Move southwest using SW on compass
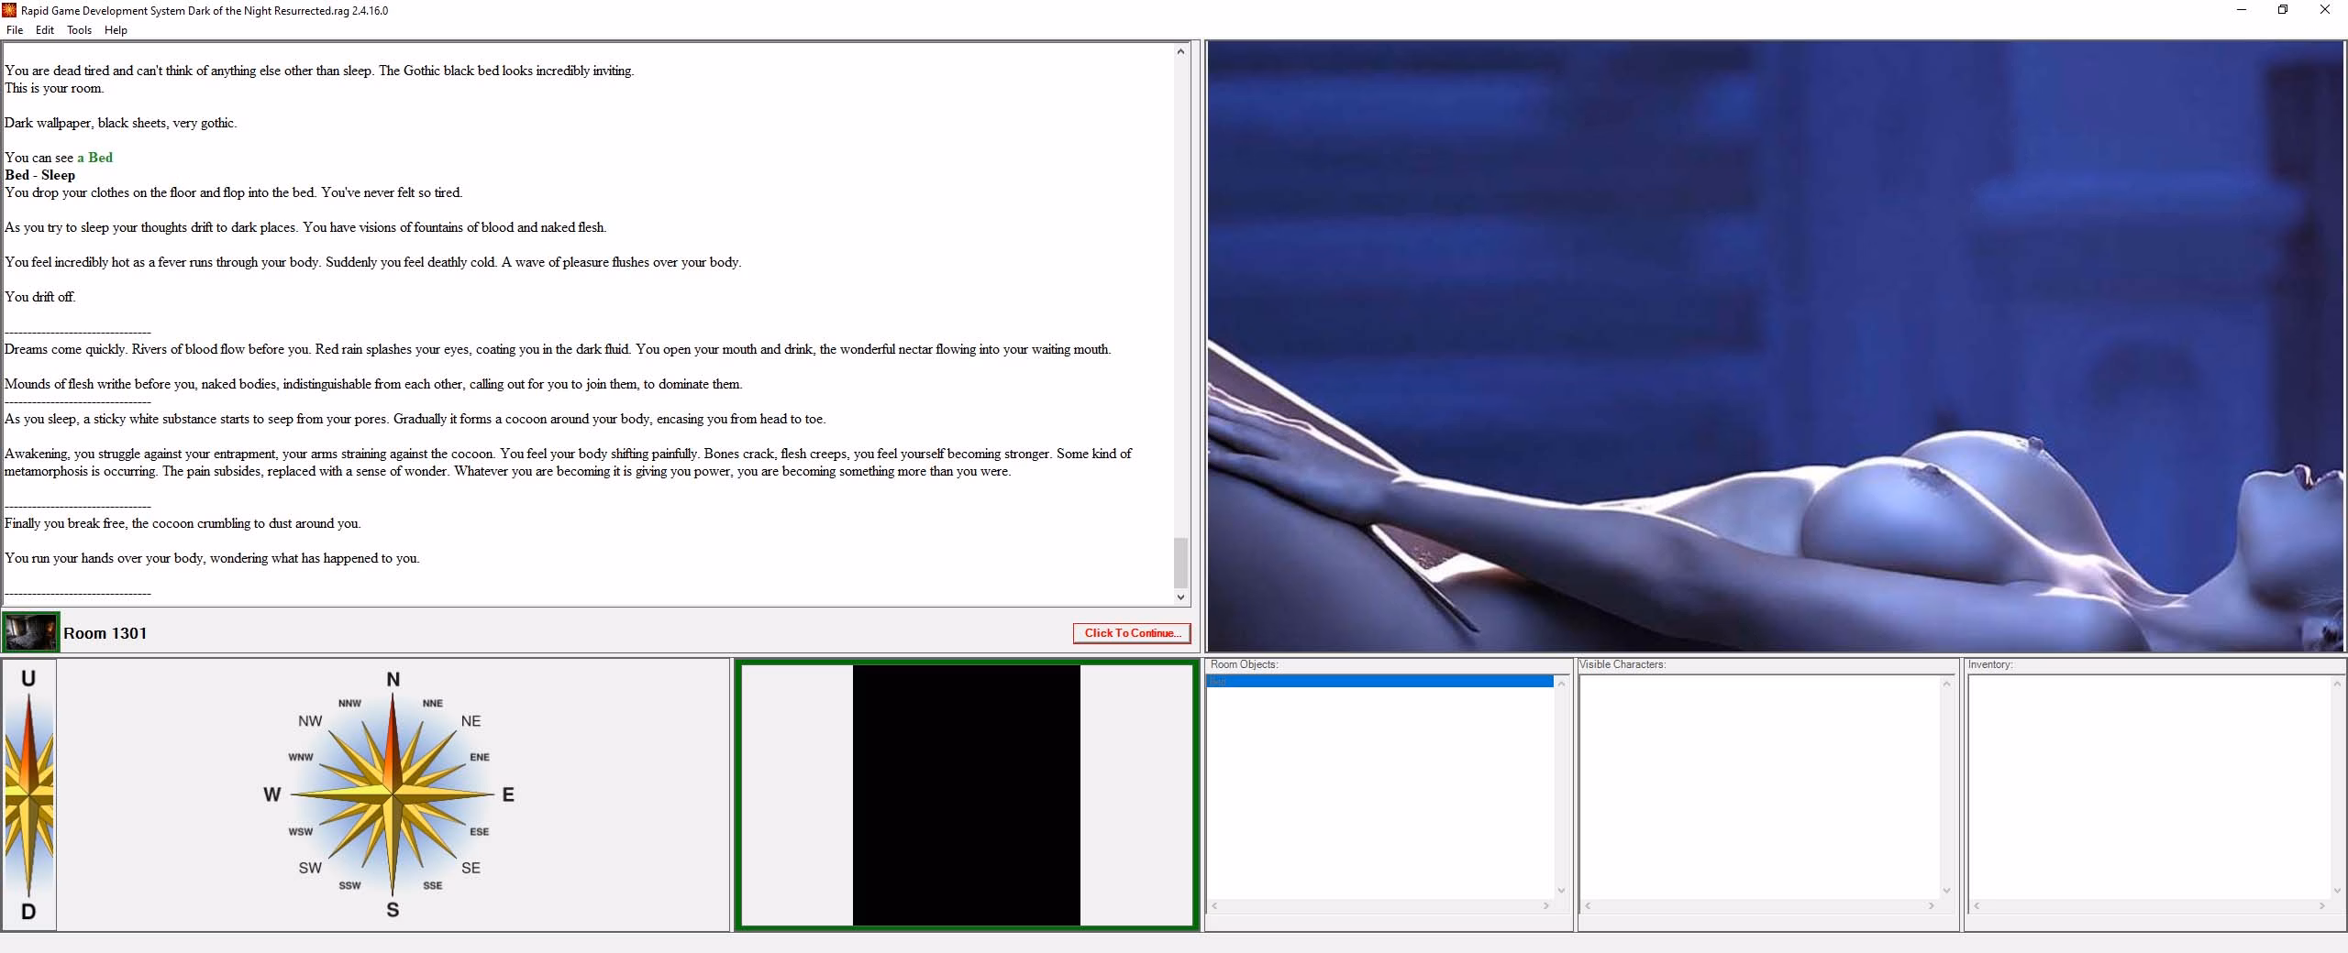The width and height of the screenshot is (2348, 953). pos(310,868)
